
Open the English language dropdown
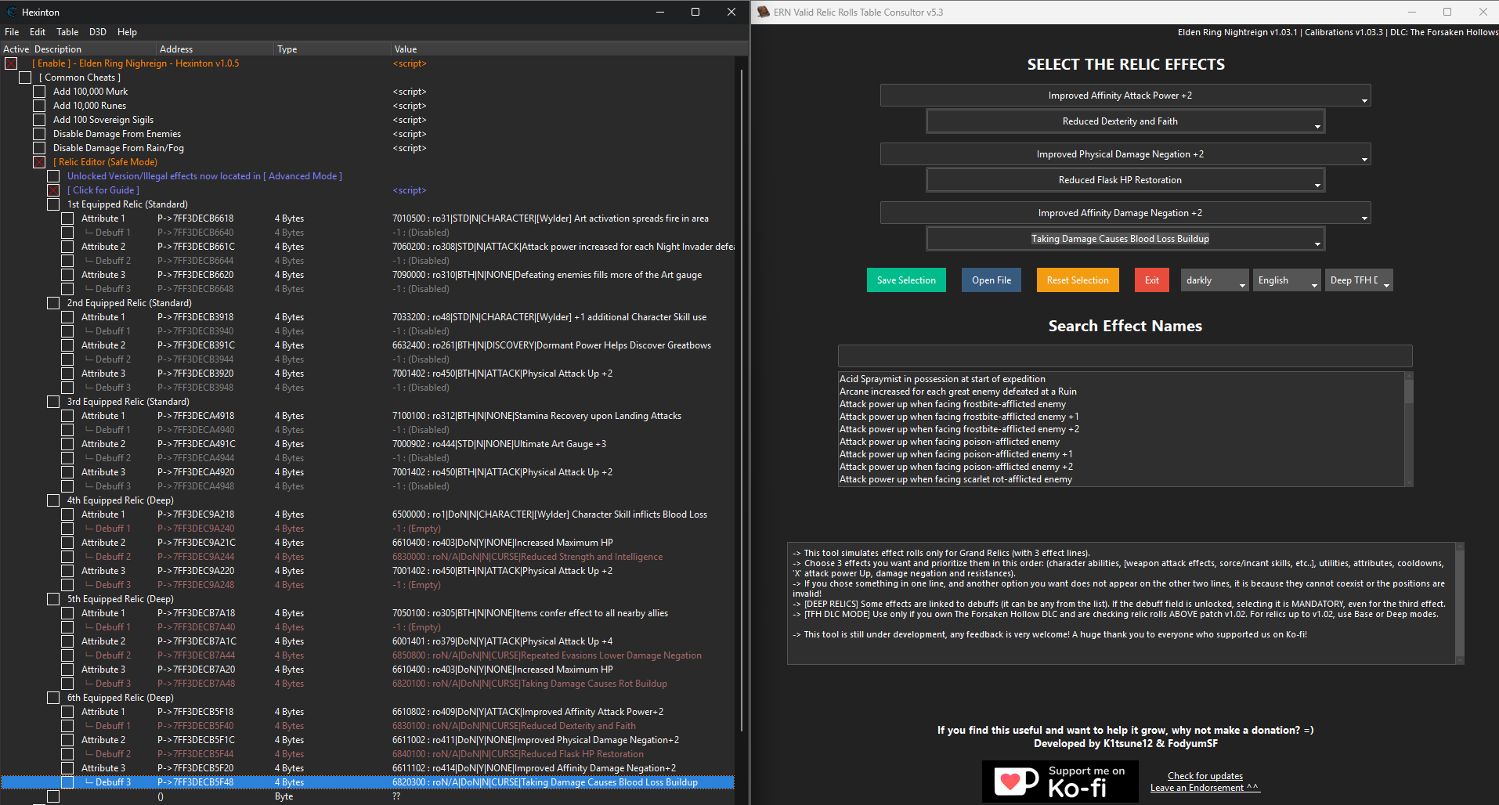(x=1287, y=280)
